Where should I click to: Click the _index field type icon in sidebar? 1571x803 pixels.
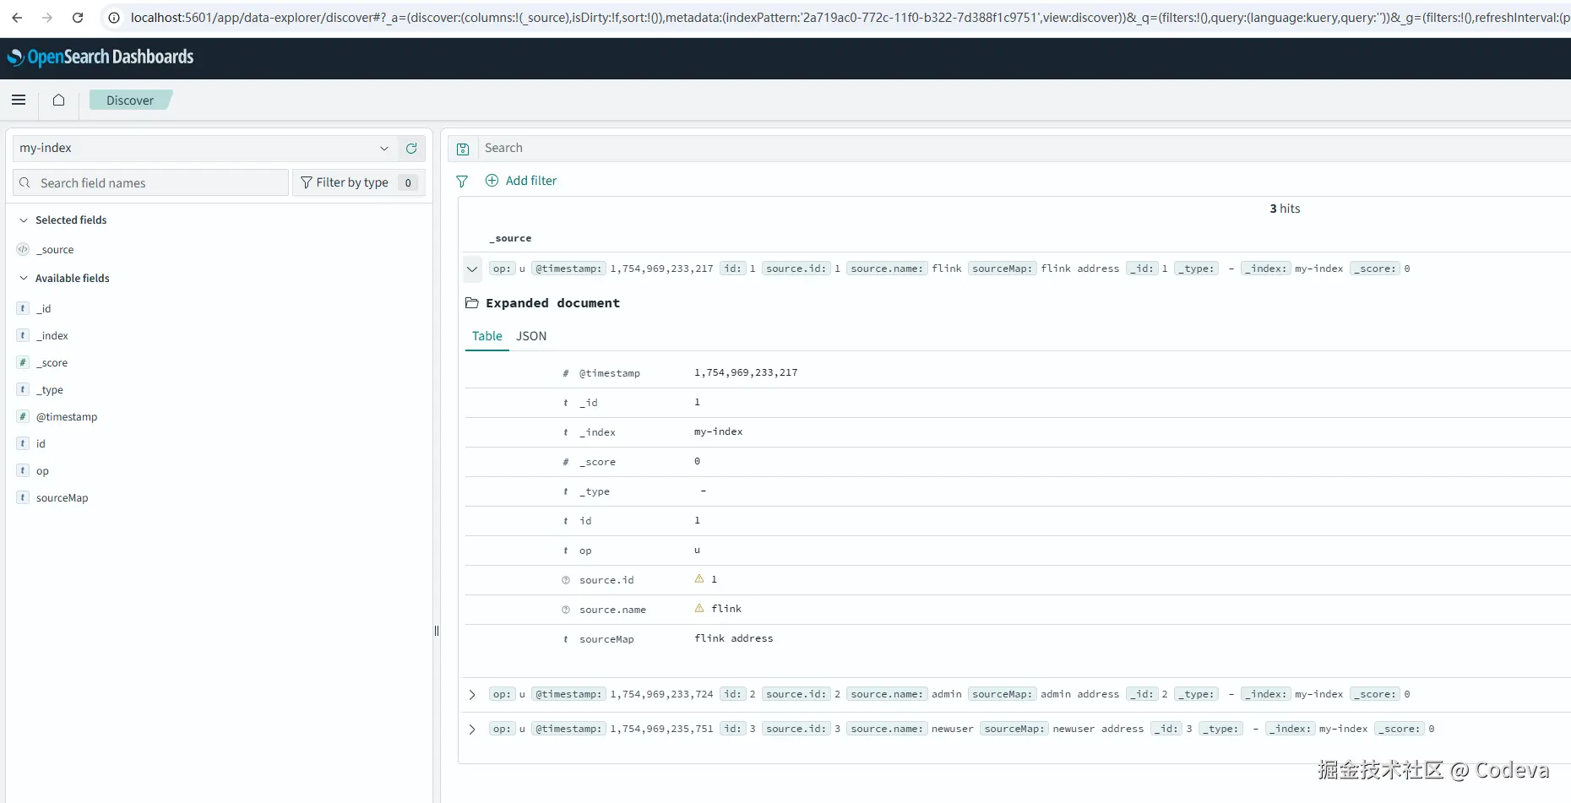pos(23,335)
